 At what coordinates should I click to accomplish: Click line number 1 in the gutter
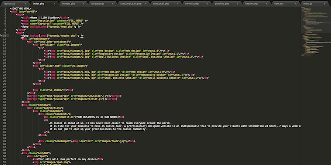click(5, 9)
